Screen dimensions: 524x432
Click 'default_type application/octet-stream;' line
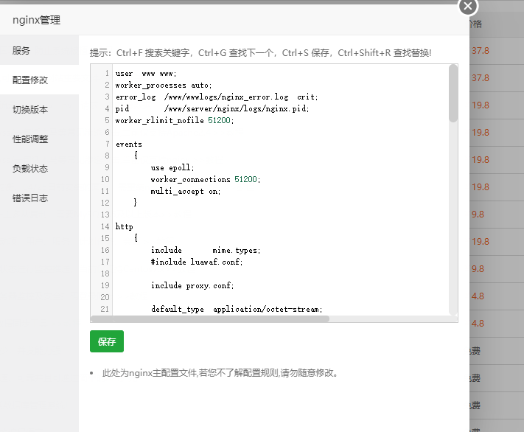coord(237,309)
